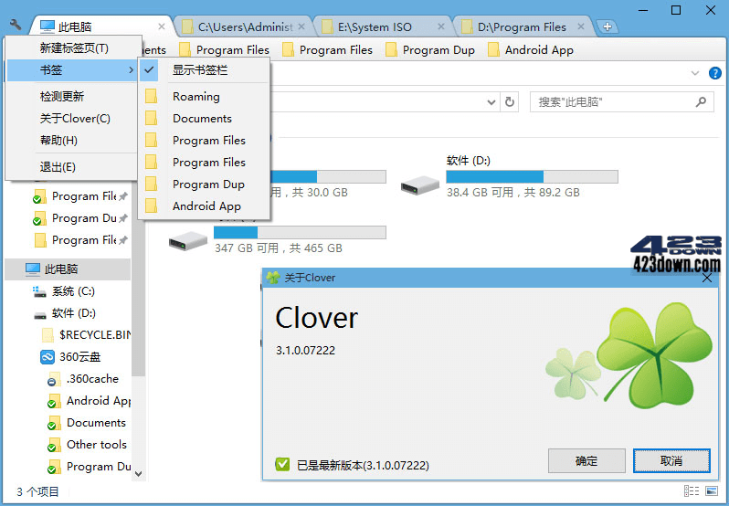Select the 465 GB drive icon
Screen dimensions: 729x506
click(188, 241)
